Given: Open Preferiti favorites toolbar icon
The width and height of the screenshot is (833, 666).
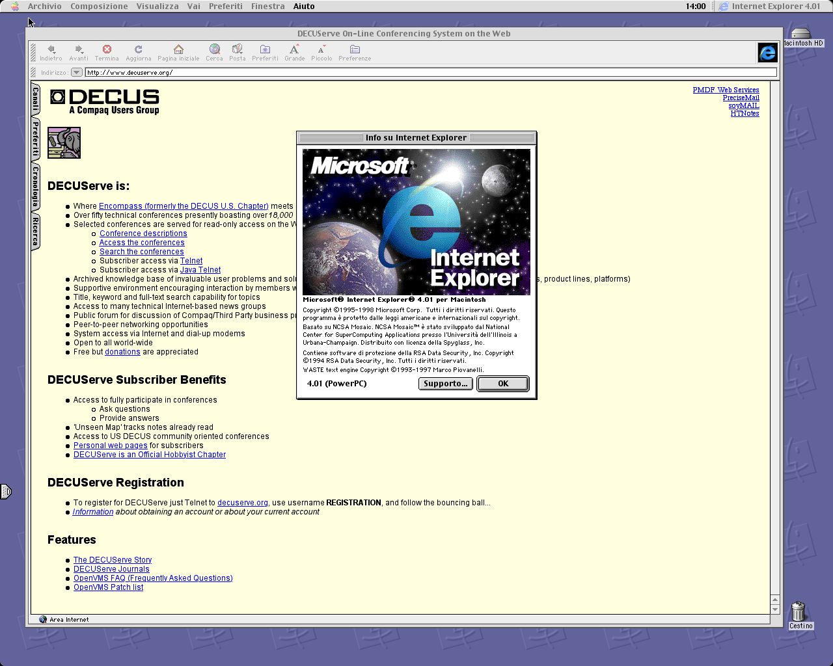Looking at the screenshot, I should 265,53.
